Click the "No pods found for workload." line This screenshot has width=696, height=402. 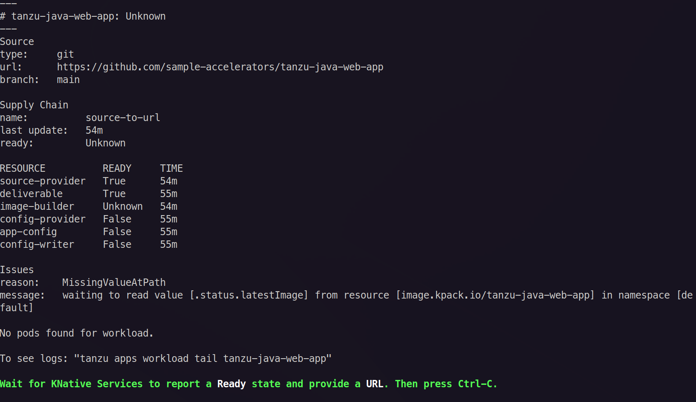click(77, 333)
